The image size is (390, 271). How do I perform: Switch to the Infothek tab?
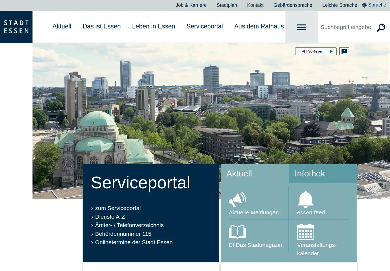323,173
